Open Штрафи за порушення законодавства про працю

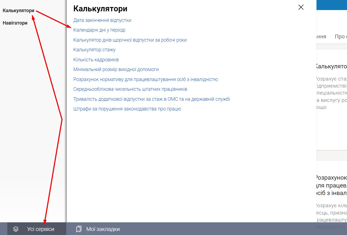point(127,109)
